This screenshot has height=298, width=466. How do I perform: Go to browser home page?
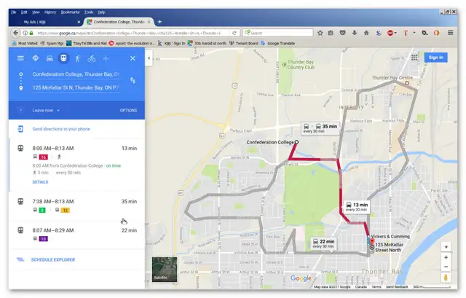[x=366, y=33]
